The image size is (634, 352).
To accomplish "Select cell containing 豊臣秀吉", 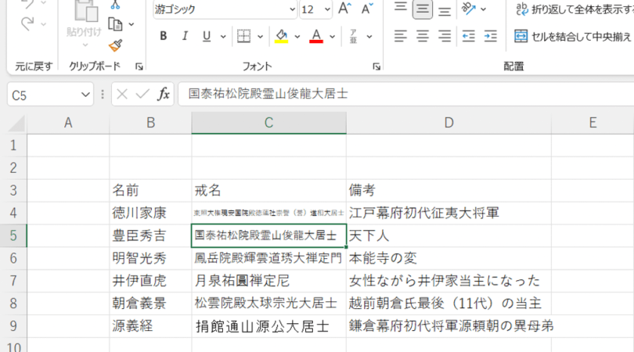I will tap(150, 235).
